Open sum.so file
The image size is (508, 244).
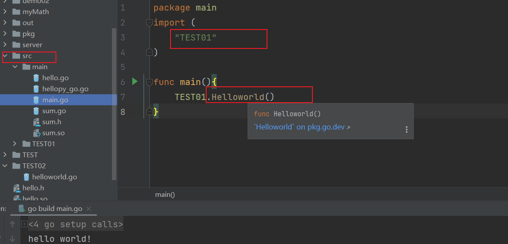click(x=53, y=133)
